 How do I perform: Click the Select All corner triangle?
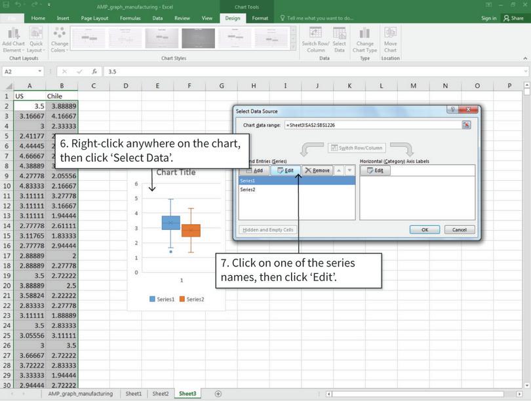point(9,86)
